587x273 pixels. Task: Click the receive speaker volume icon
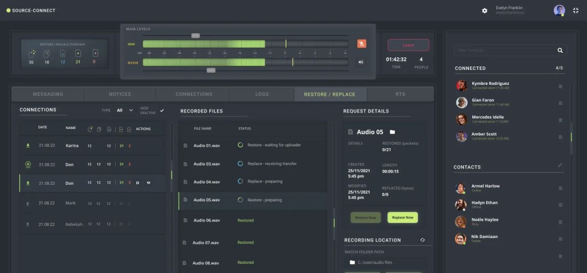click(x=361, y=63)
